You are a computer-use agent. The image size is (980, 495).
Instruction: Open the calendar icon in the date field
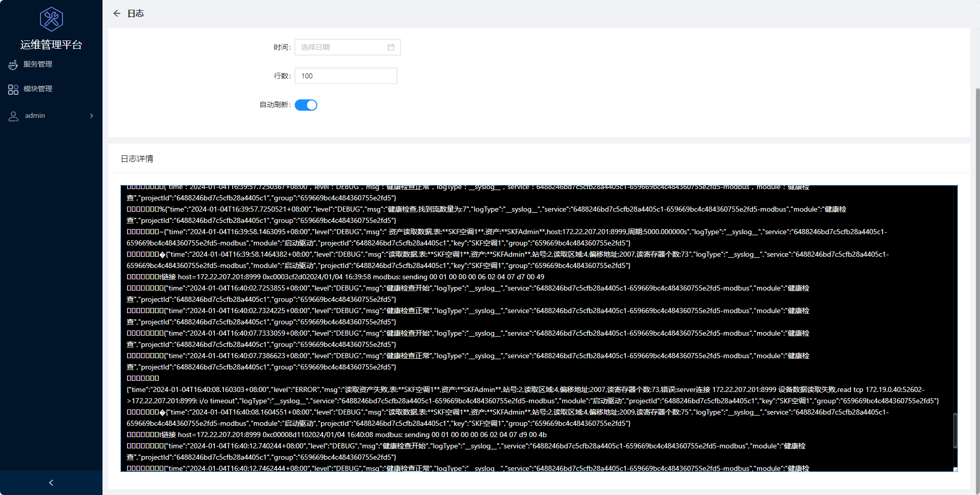(x=391, y=47)
